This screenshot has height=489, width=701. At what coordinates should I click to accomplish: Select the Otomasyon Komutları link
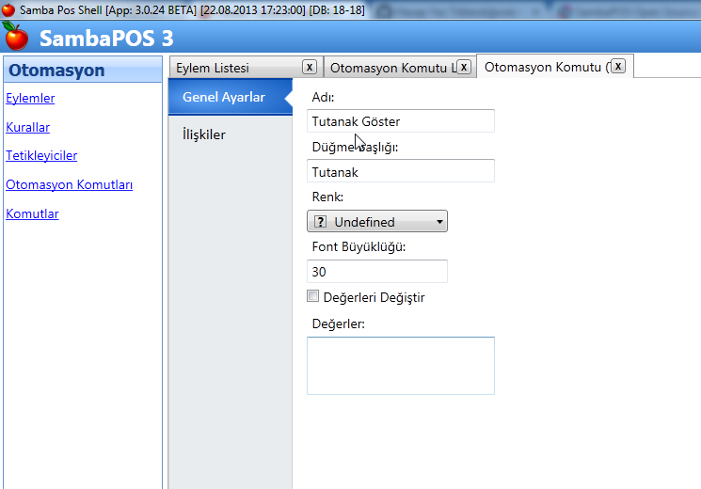[x=69, y=185]
